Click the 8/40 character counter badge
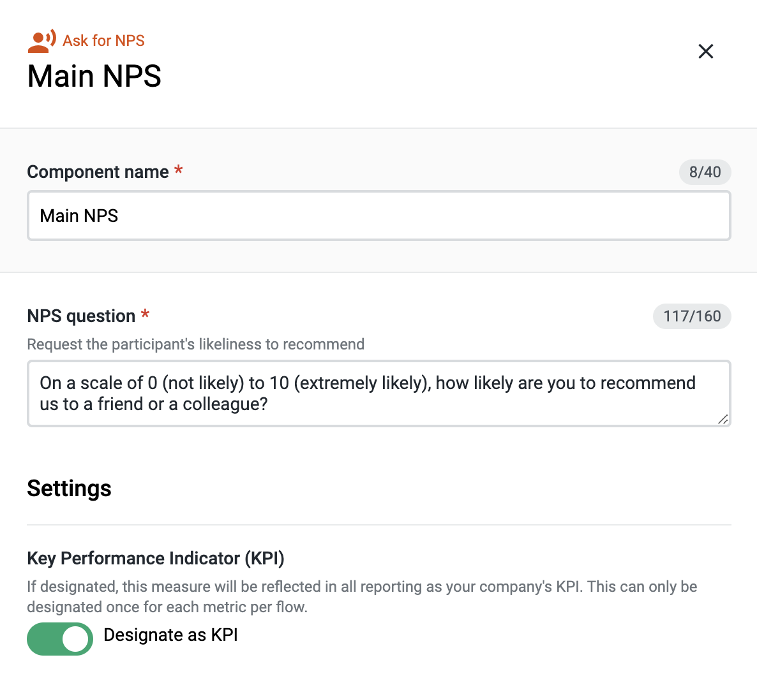 (705, 172)
